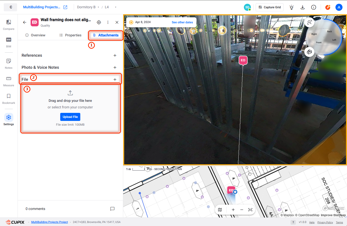The image size is (347, 226).
Task: Toggle the floor plan map layer icon
Action: (x=220, y=210)
